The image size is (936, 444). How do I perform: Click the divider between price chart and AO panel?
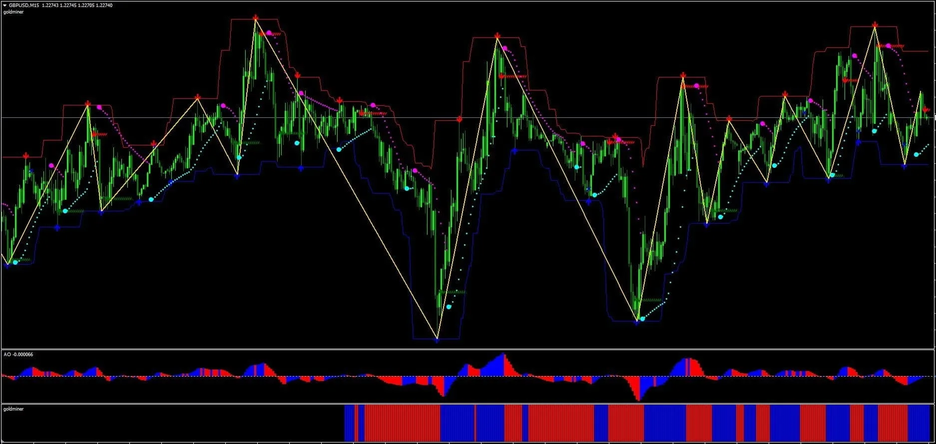click(468, 349)
